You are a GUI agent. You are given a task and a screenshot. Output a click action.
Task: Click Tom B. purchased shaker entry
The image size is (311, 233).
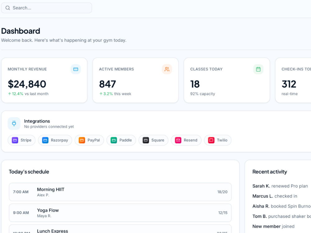282,216
